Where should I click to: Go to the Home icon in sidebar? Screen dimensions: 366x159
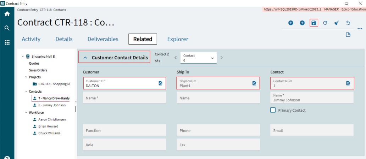coord(7,14)
